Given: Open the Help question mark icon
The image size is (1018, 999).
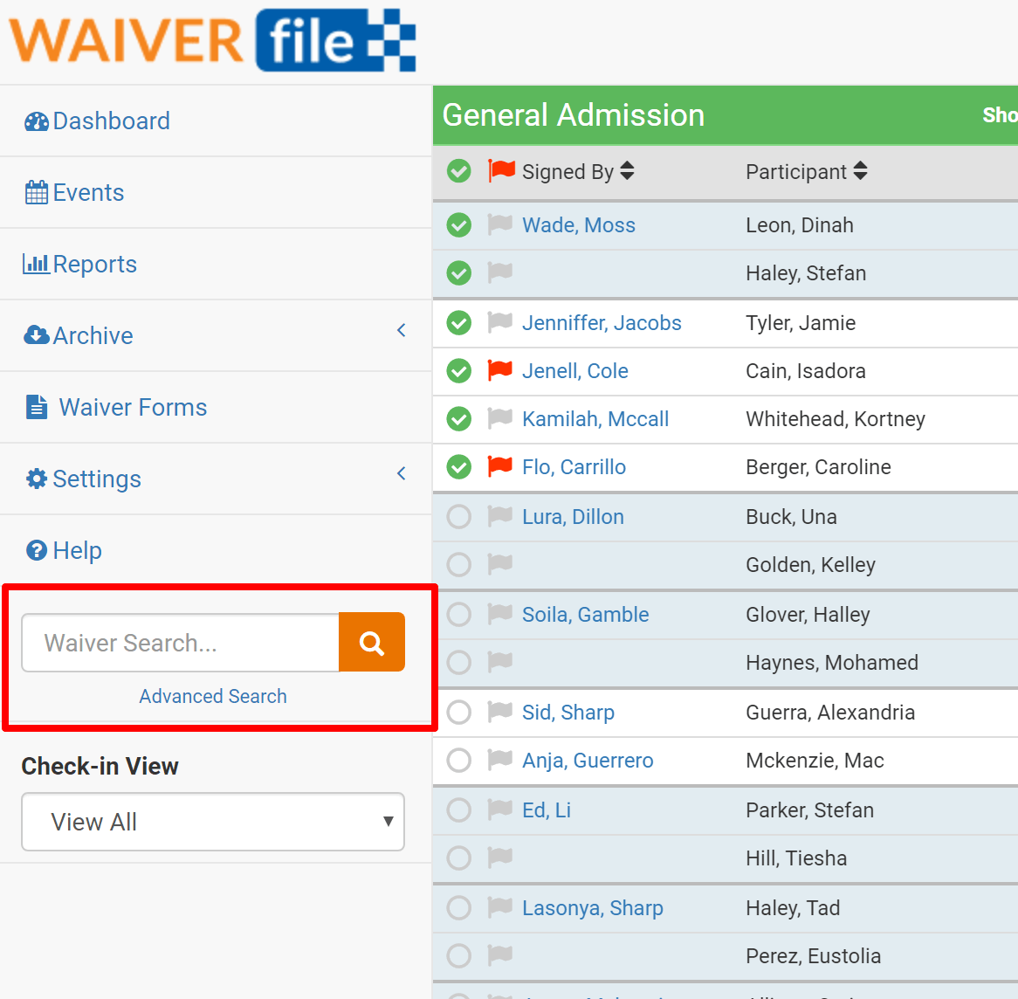Looking at the screenshot, I should (x=36, y=551).
